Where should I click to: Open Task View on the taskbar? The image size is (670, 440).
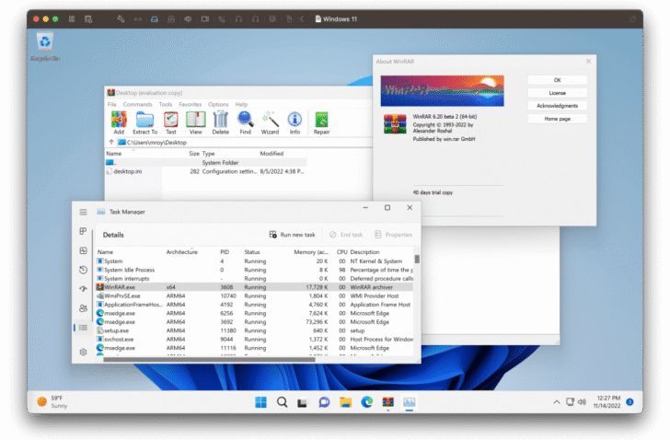pyautogui.click(x=303, y=402)
